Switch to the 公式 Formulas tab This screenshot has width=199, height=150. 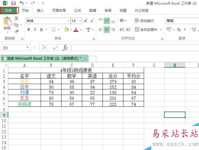coord(78,10)
